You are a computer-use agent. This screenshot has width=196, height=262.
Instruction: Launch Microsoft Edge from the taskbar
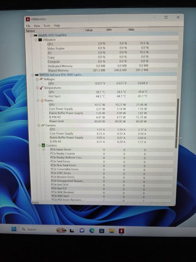pos(92,231)
